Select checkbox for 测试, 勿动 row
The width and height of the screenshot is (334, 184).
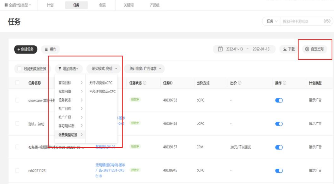point(17,123)
